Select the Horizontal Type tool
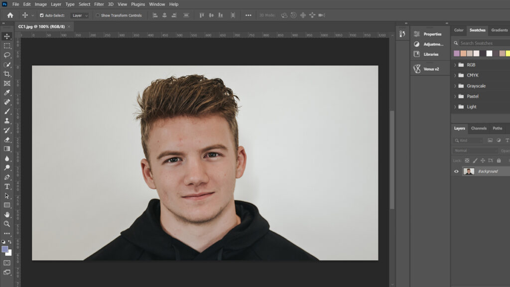 point(7,186)
